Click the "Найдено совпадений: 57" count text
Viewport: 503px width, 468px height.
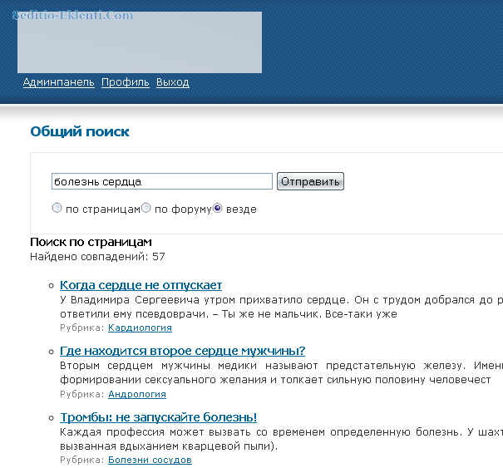point(97,256)
